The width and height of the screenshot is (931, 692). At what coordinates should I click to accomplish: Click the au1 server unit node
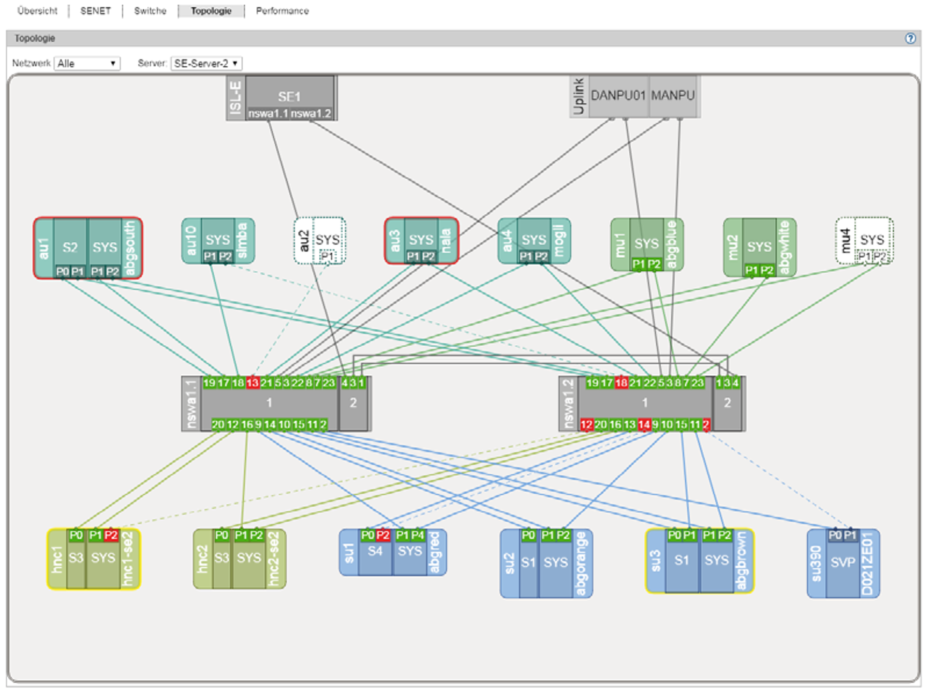(87, 247)
